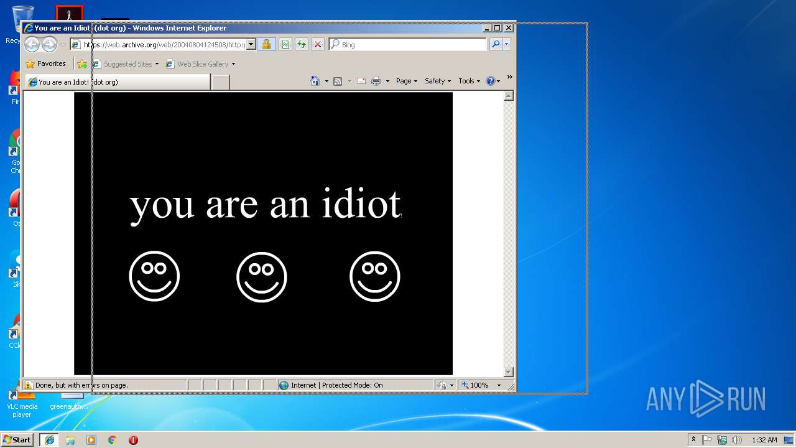Close the Internet Explorer window
This screenshot has height=448, width=796.
click(x=509, y=28)
